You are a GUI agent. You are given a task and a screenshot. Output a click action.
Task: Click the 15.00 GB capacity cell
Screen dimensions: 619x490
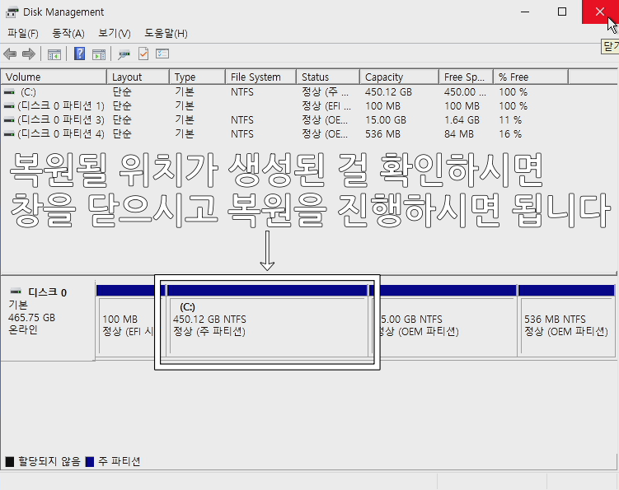386,120
